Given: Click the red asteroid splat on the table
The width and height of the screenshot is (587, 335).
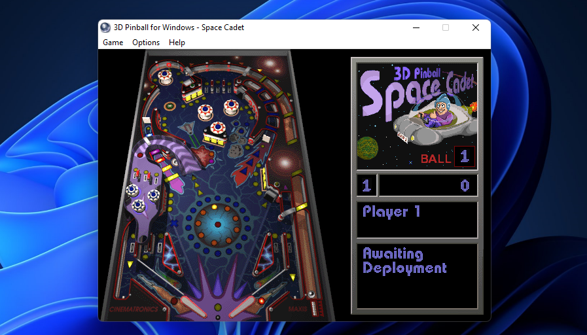Looking at the screenshot, I should point(202,155).
